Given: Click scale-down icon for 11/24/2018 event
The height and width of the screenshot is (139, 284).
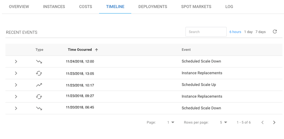Looking at the screenshot, I should [39, 62].
